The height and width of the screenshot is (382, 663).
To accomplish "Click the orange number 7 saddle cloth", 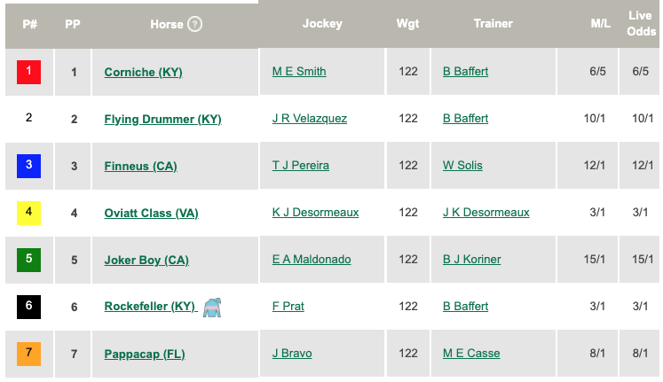I will [28, 354].
